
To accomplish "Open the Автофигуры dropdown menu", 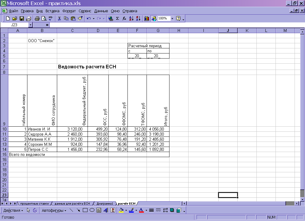I will pyautogui.click(x=54, y=211).
